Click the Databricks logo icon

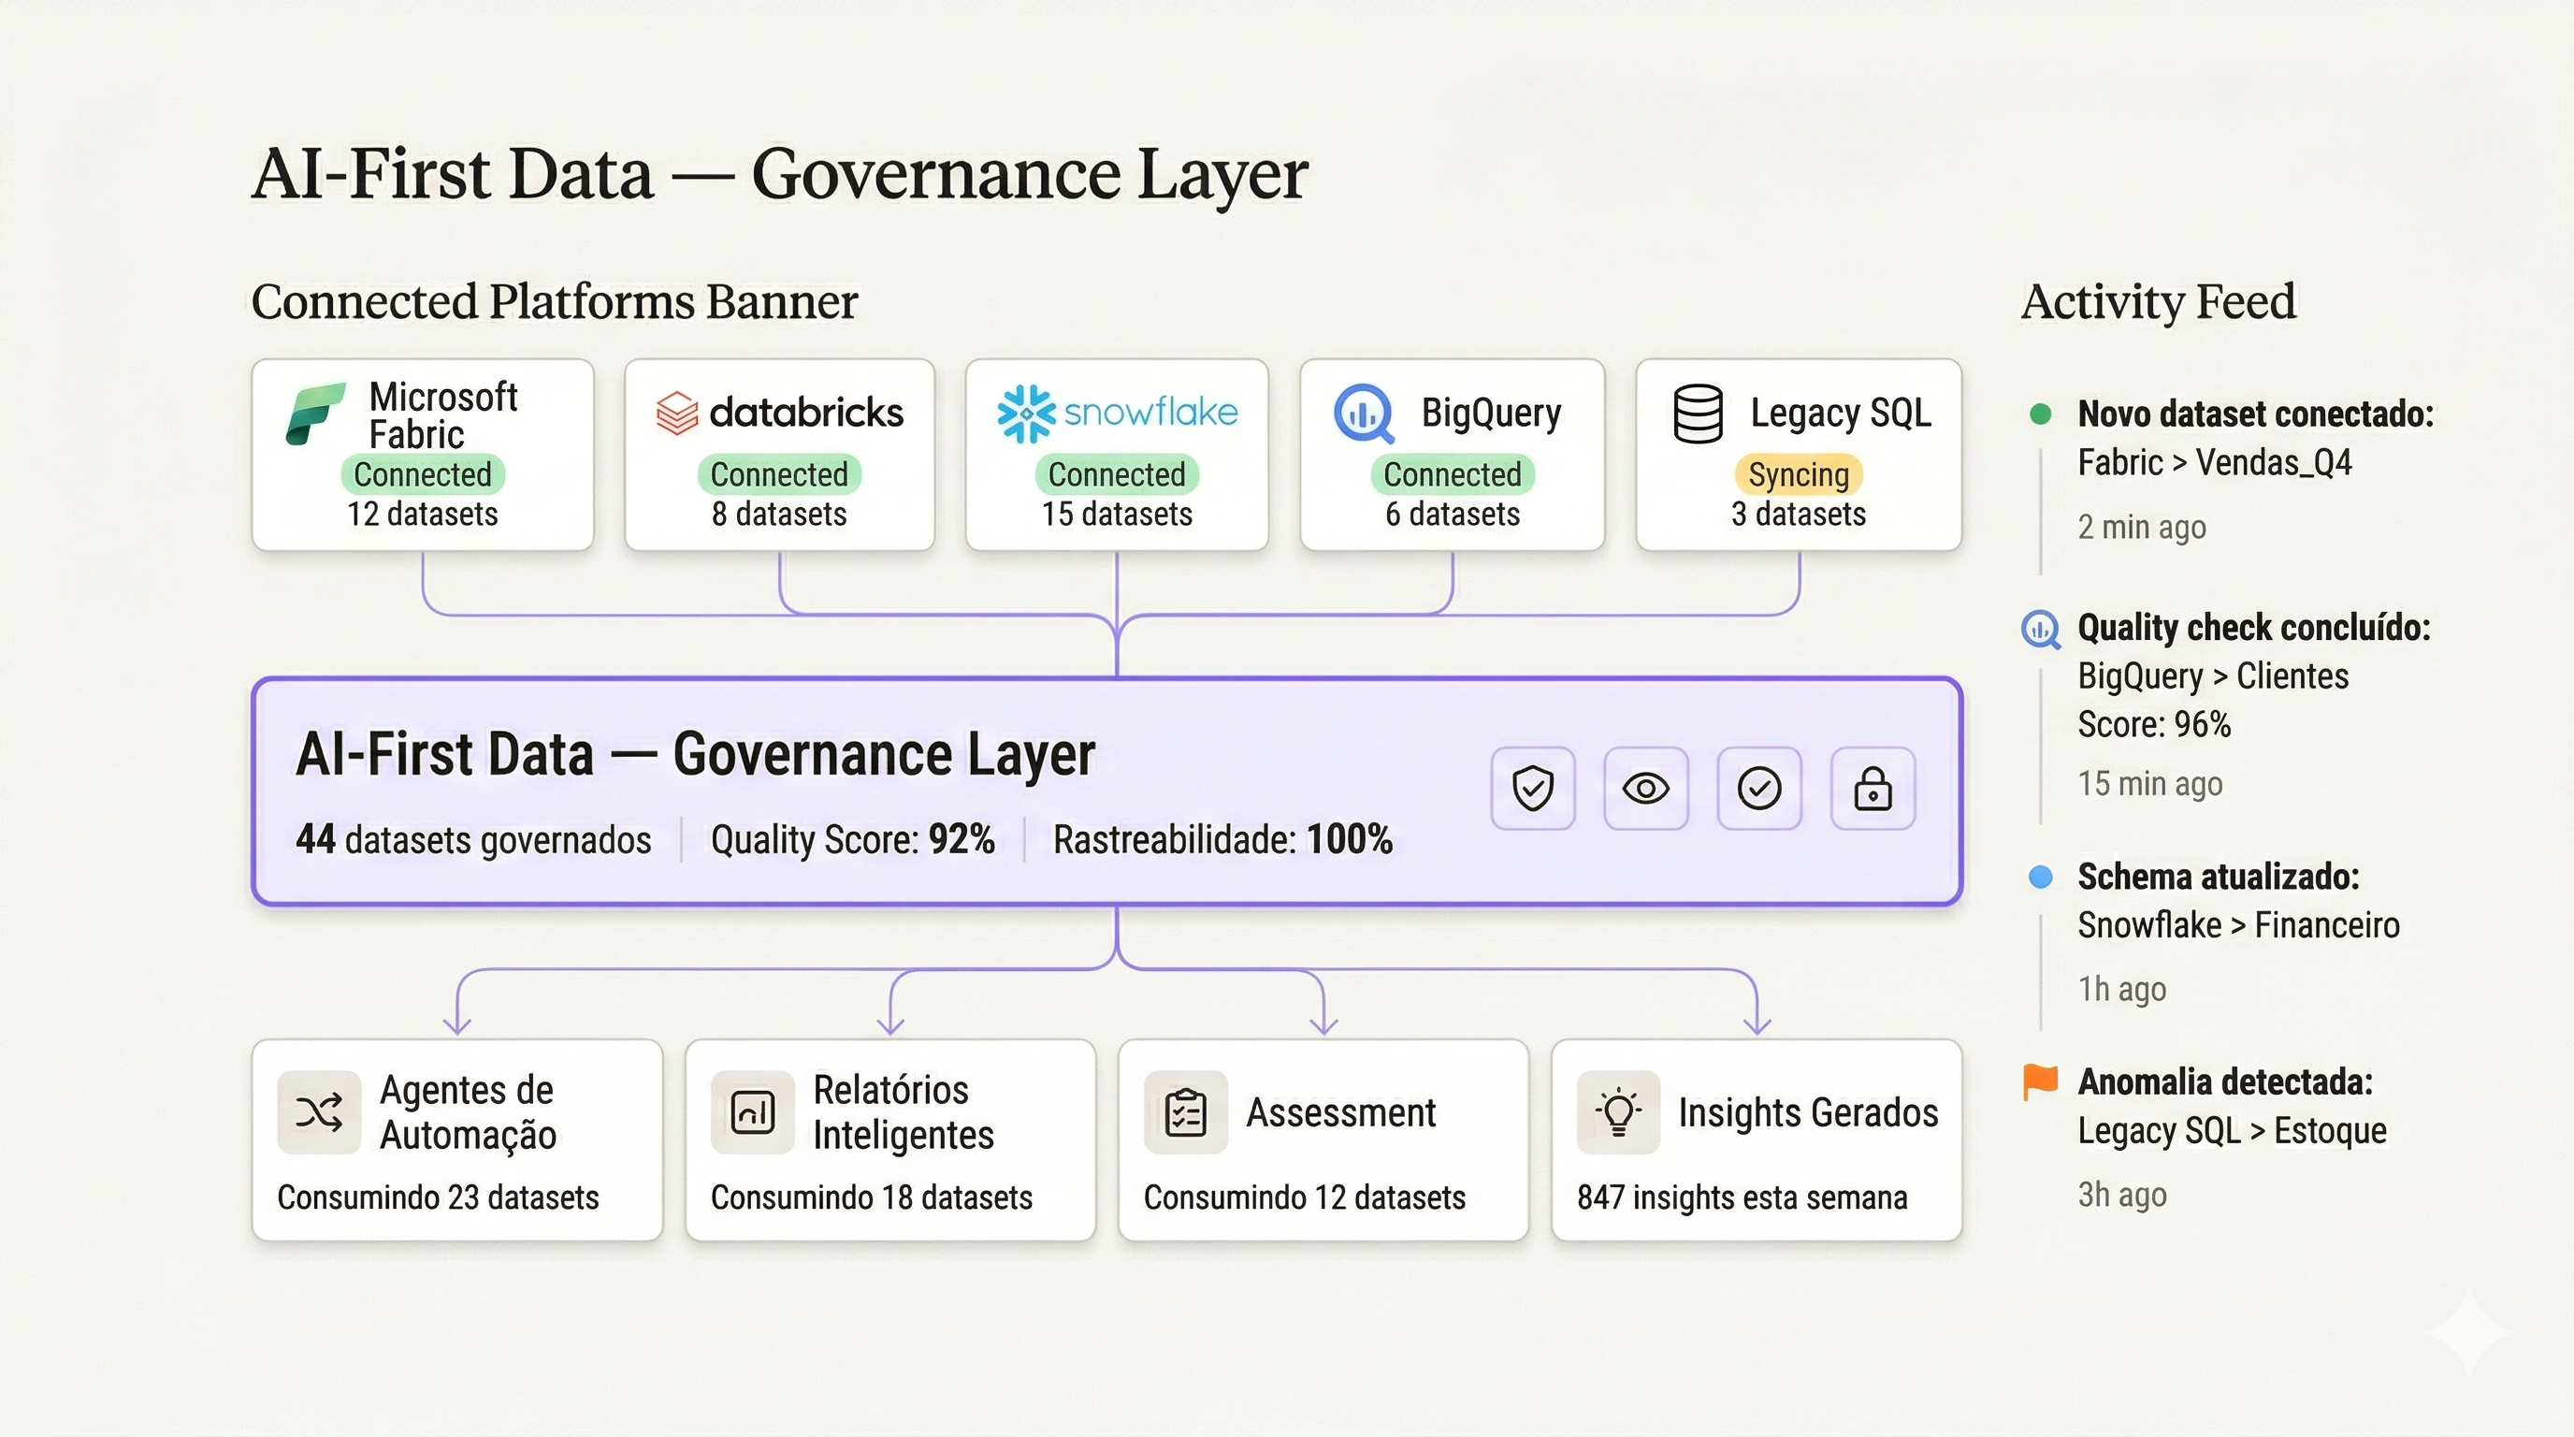point(676,413)
